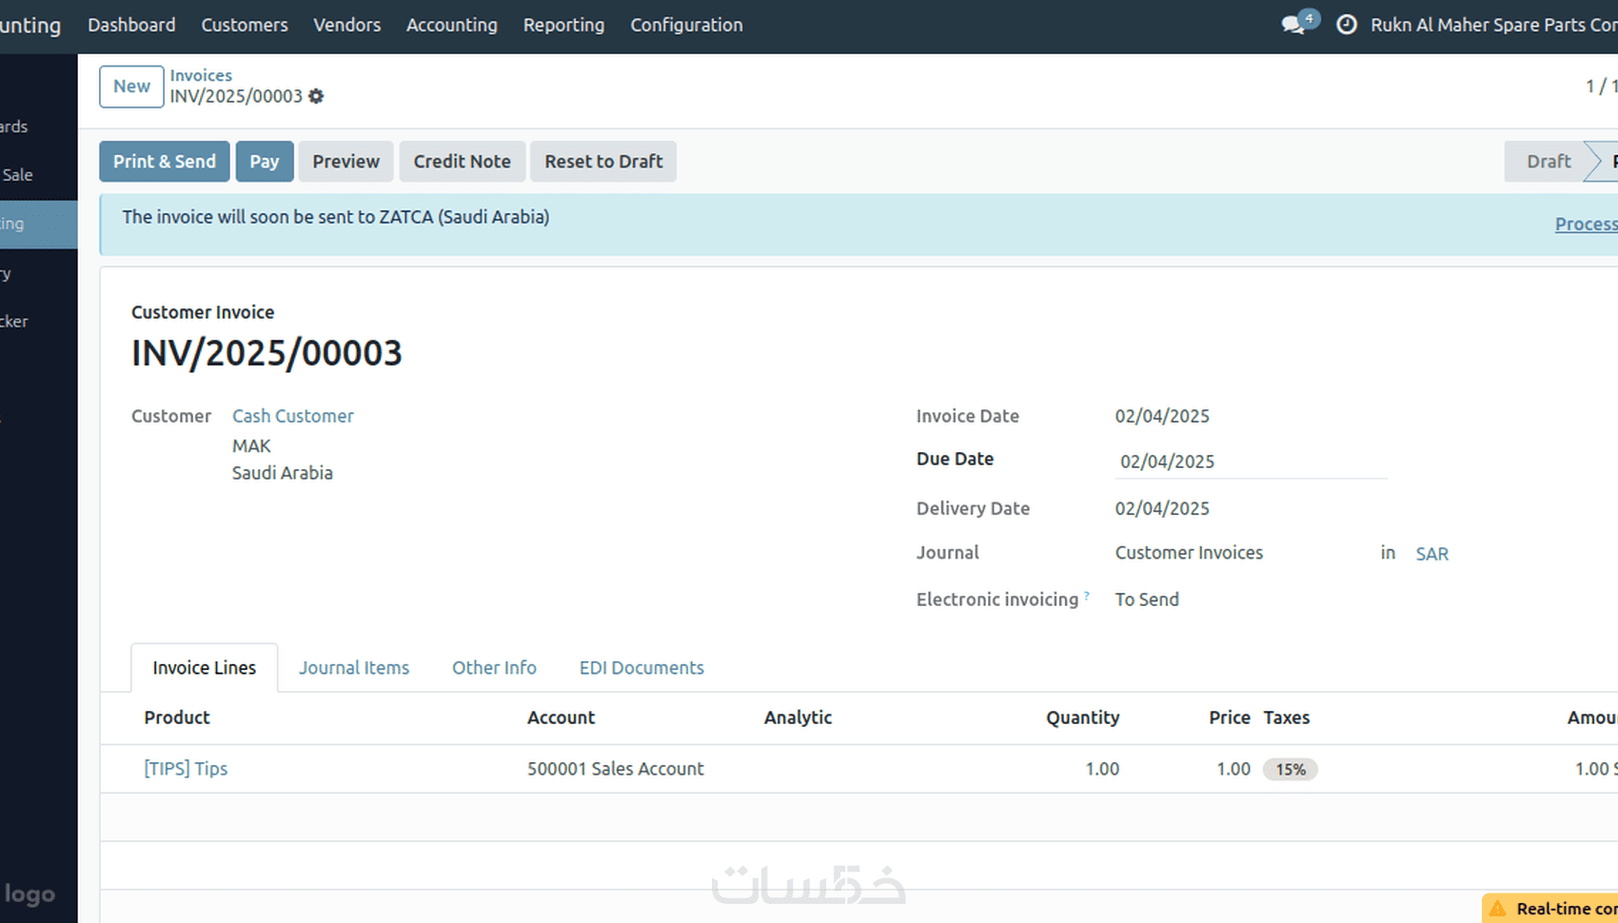Open the Dashboard menu
This screenshot has width=1618, height=923.
(131, 25)
